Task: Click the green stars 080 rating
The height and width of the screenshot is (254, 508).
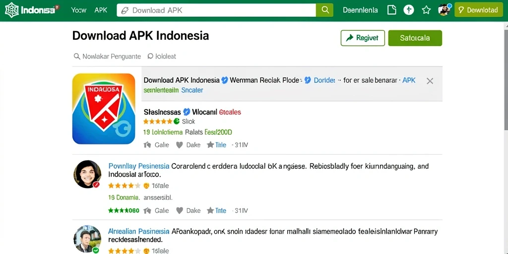Action: click(x=124, y=210)
